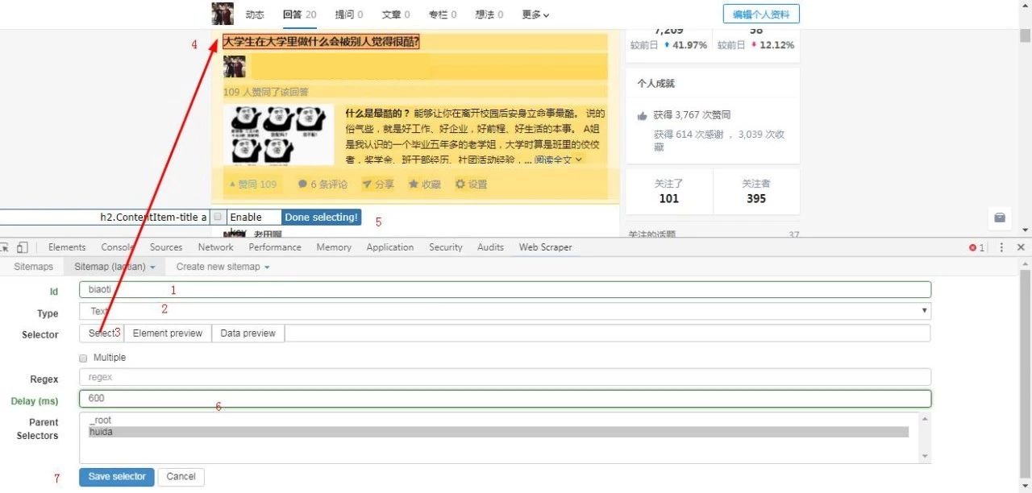Enable the Multiple checkbox for the selector

(x=83, y=357)
